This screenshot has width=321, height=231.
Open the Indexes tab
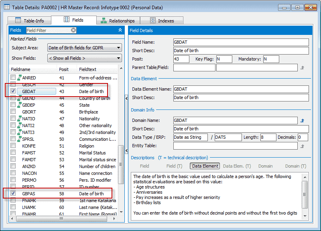(162, 21)
